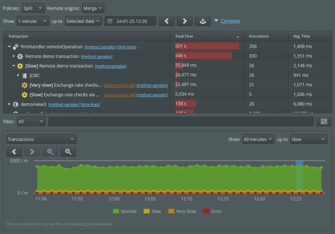Click the RmiHandler.remoteOperation transaction icon
The height and width of the screenshot is (234, 335).
[15, 47]
